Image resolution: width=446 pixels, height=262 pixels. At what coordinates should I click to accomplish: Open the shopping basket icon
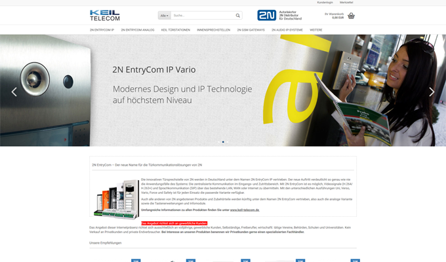(351, 16)
